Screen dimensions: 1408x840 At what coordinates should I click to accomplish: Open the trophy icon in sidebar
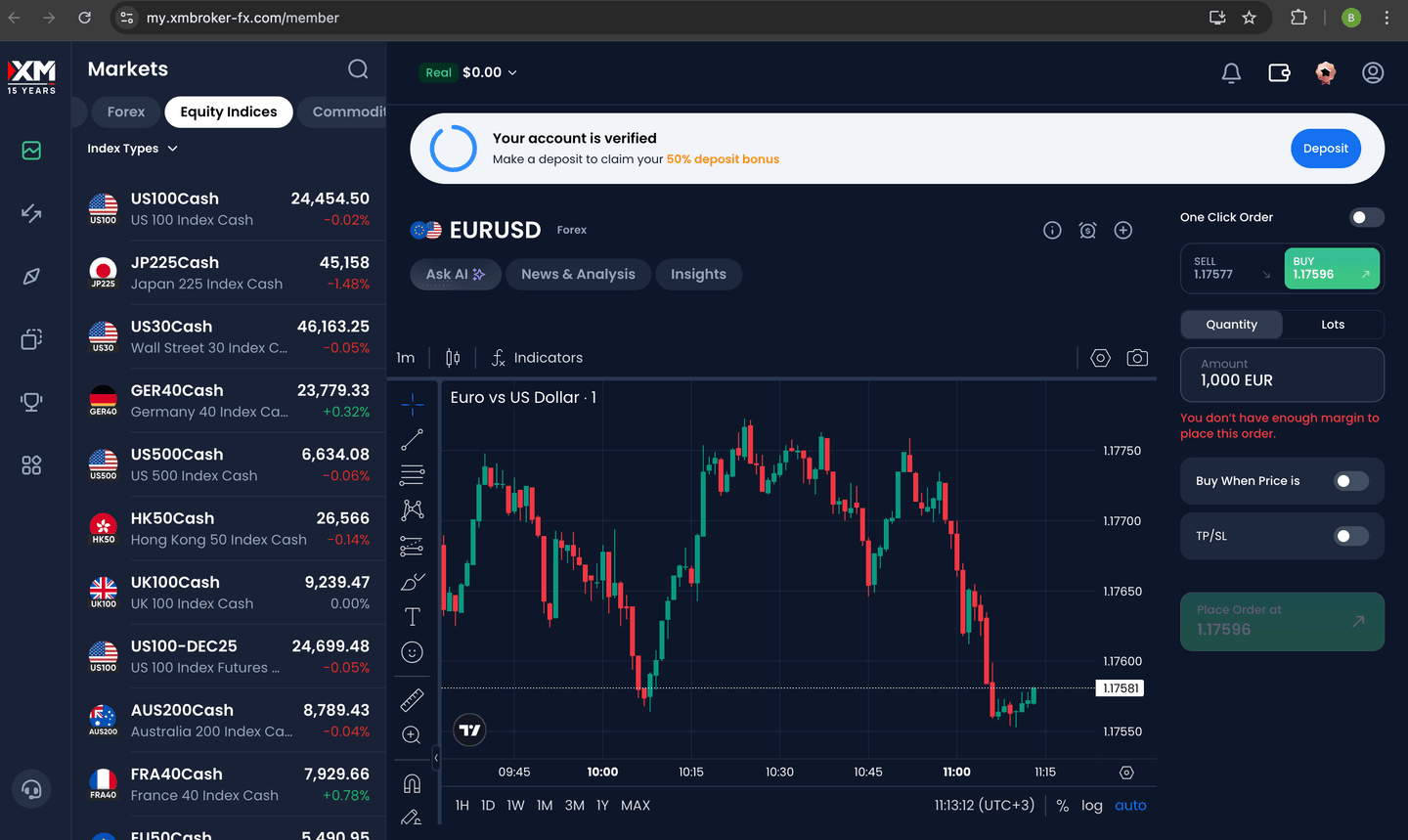(31, 402)
